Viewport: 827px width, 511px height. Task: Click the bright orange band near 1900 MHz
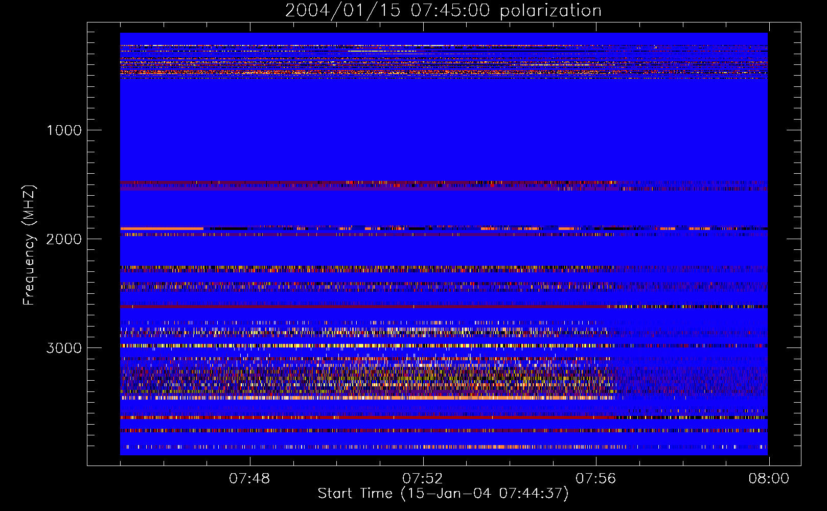pos(162,228)
